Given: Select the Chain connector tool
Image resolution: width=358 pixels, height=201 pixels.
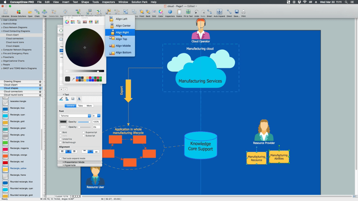Looking at the screenshot, I should pos(37,12).
